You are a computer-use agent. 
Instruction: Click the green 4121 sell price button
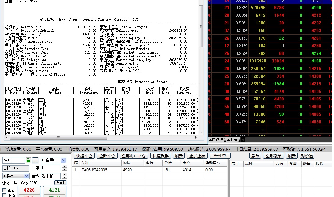(55, 191)
